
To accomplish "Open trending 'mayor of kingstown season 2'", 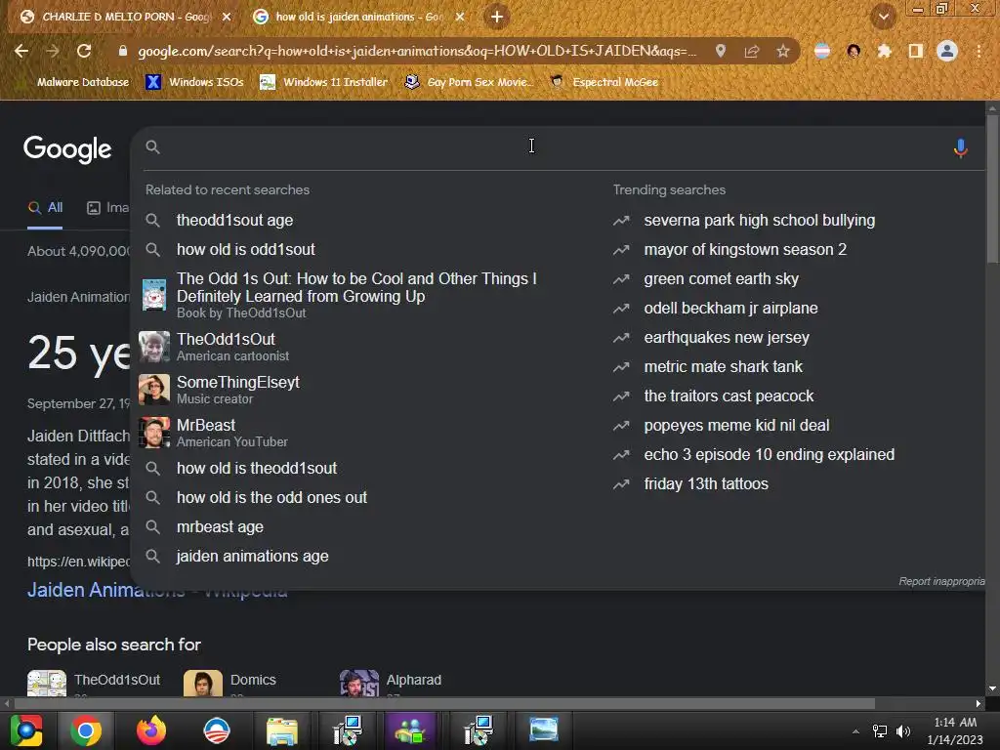I will [745, 250].
